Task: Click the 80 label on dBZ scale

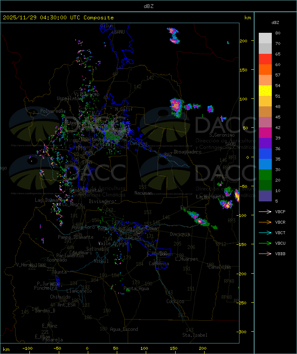Action: point(278,33)
